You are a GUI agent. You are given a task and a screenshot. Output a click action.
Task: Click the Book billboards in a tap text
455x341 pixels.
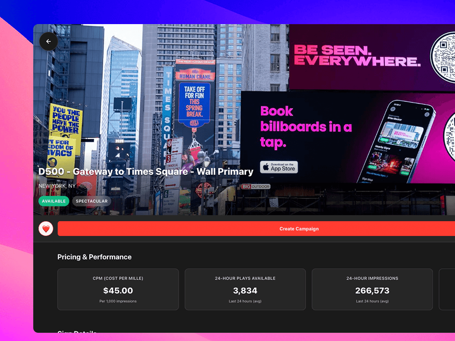pos(306,127)
